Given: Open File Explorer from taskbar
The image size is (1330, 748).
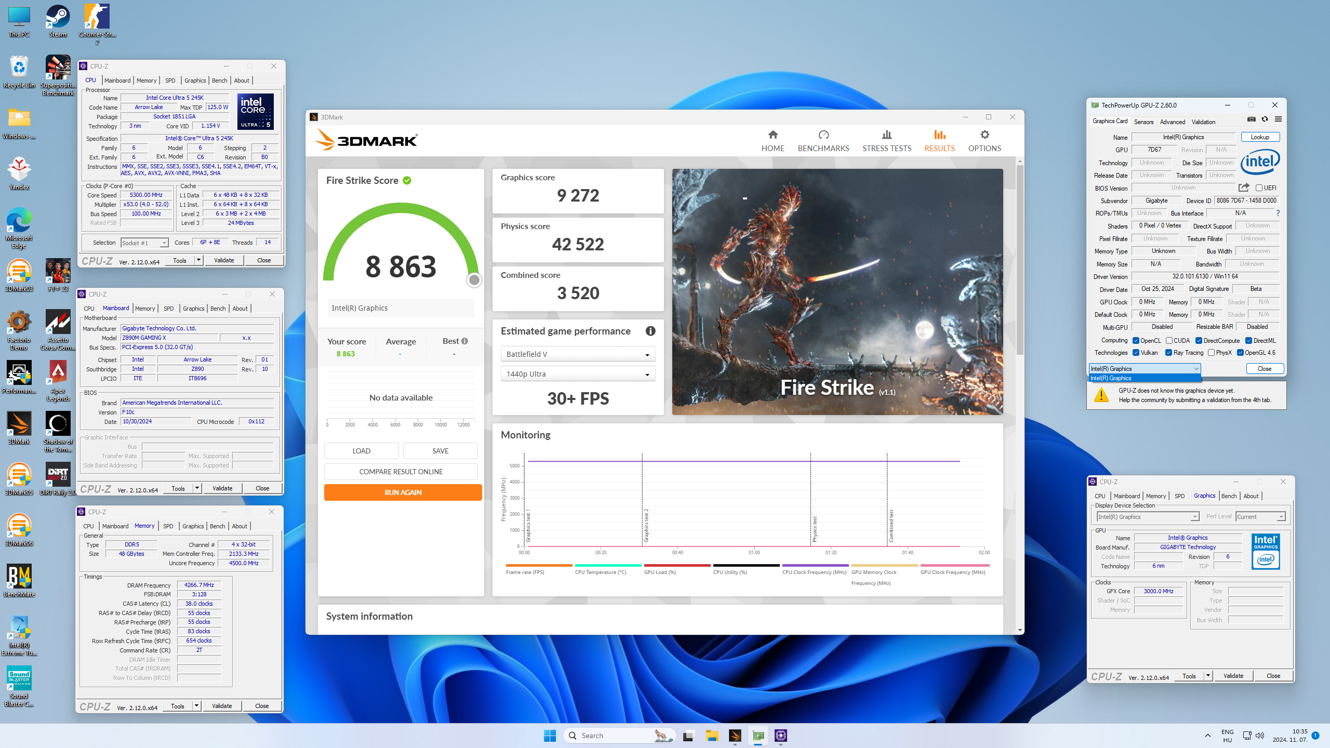Looking at the screenshot, I should coord(712,736).
